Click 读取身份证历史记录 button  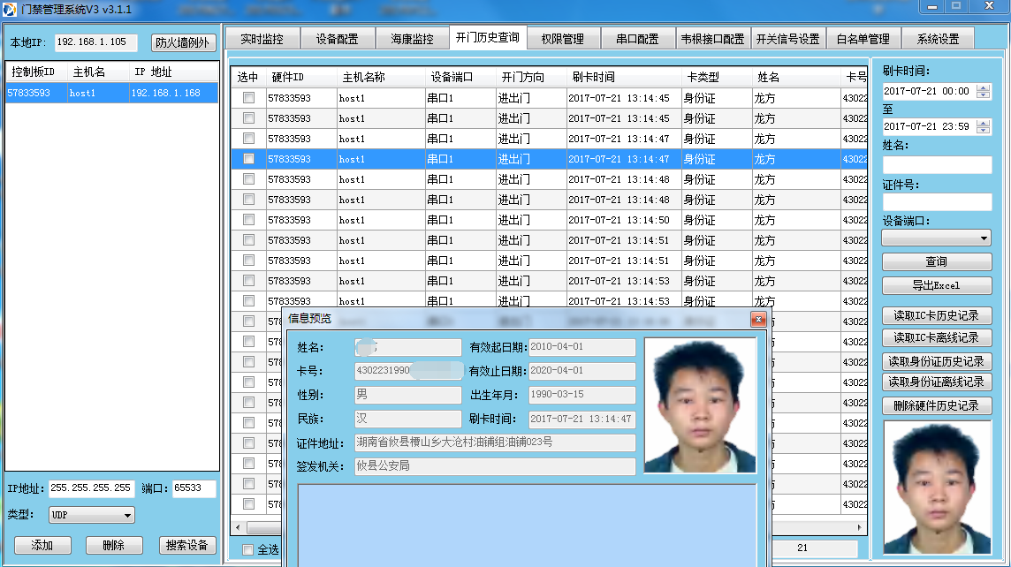[x=936, y=361]
